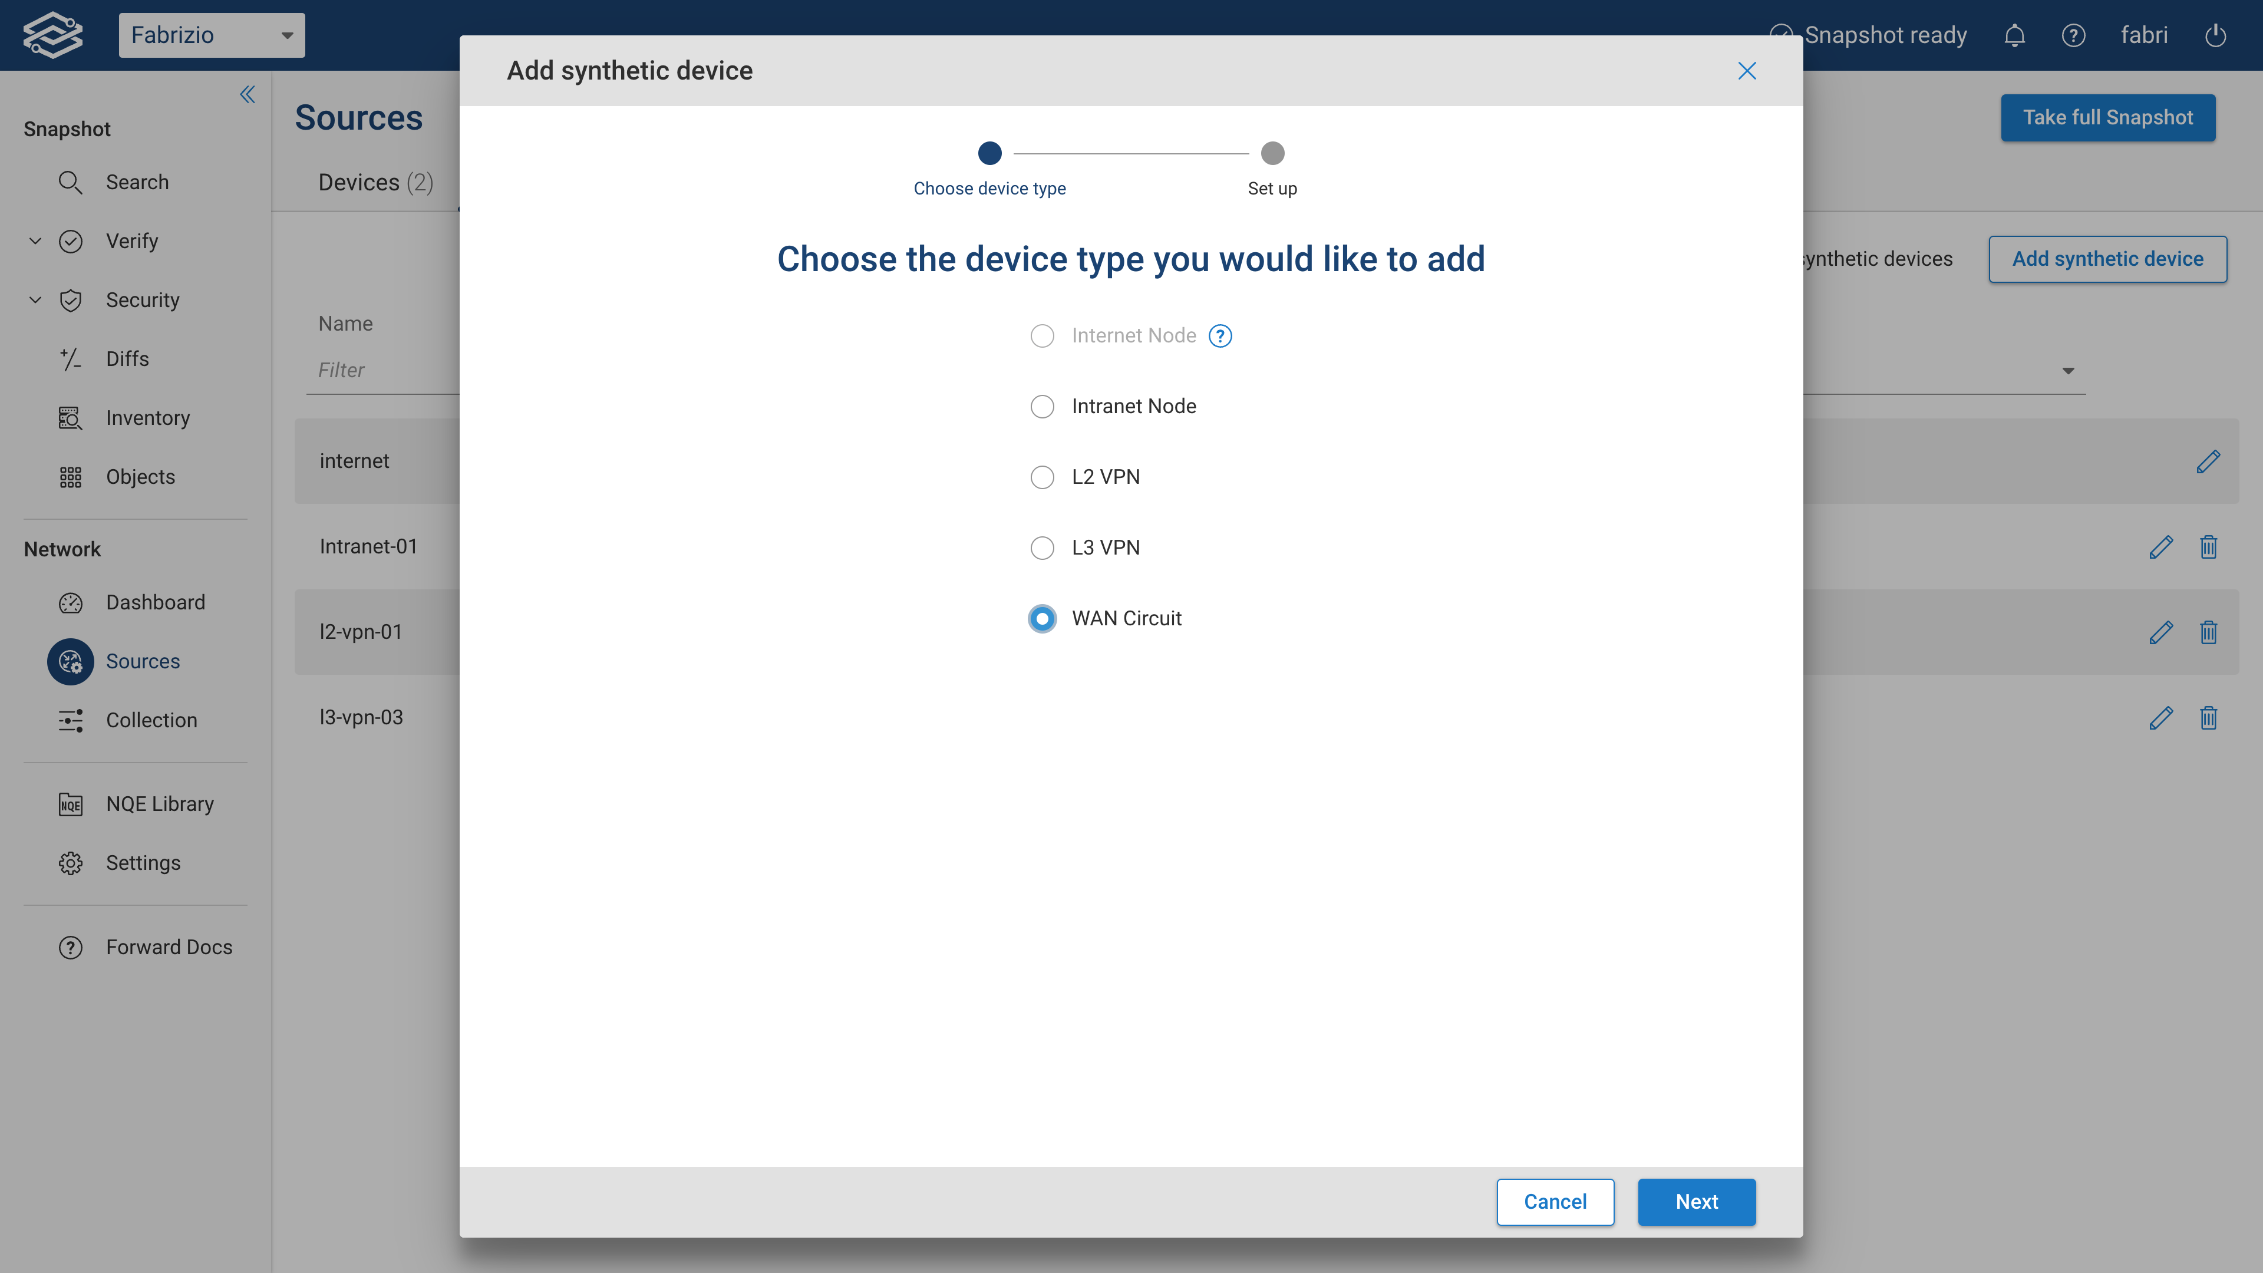Select the L2 VPN radio option
Image resolution: width=2263 pixels, height=1273 pixels.
click(1042, 477)
